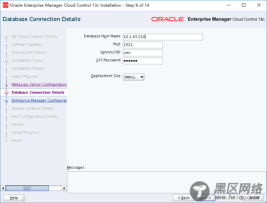267x203 pixels.
Task: Click the Port Configuration Details step text
Action: [x=35, y=116]
